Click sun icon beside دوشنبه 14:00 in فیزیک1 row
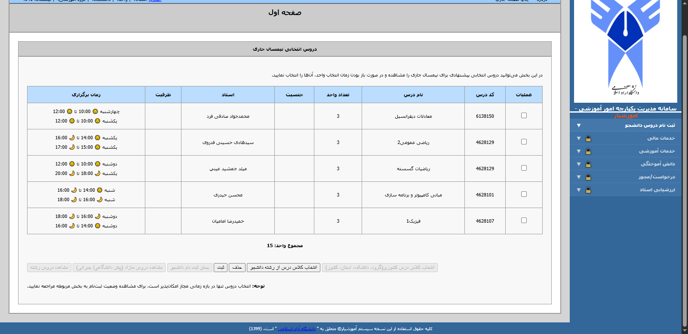The image size is (688, 334). 98,226
